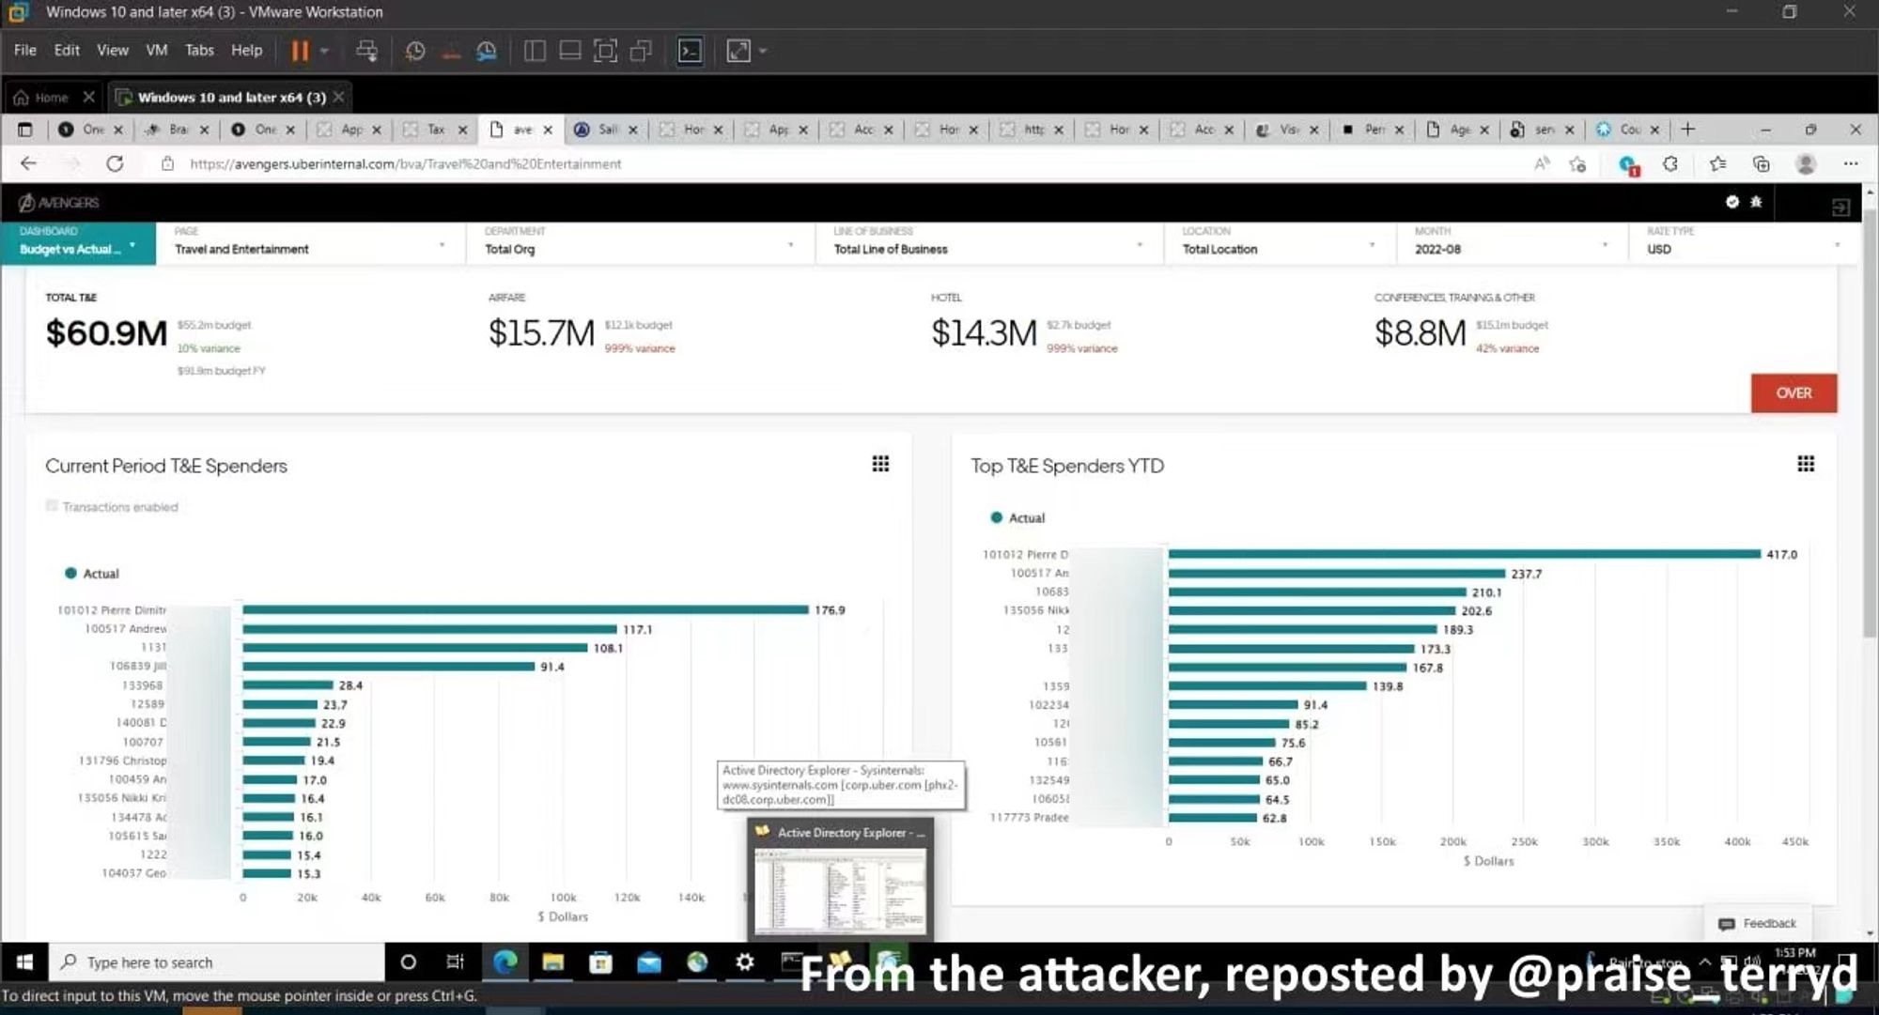
Task: Open grid menu for Top T&E Spenders YTD
Action: tap(1806, 464)
